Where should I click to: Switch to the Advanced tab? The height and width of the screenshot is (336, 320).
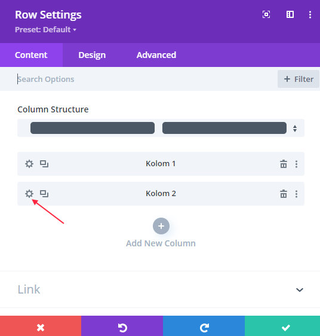click(x=156, y=55)
